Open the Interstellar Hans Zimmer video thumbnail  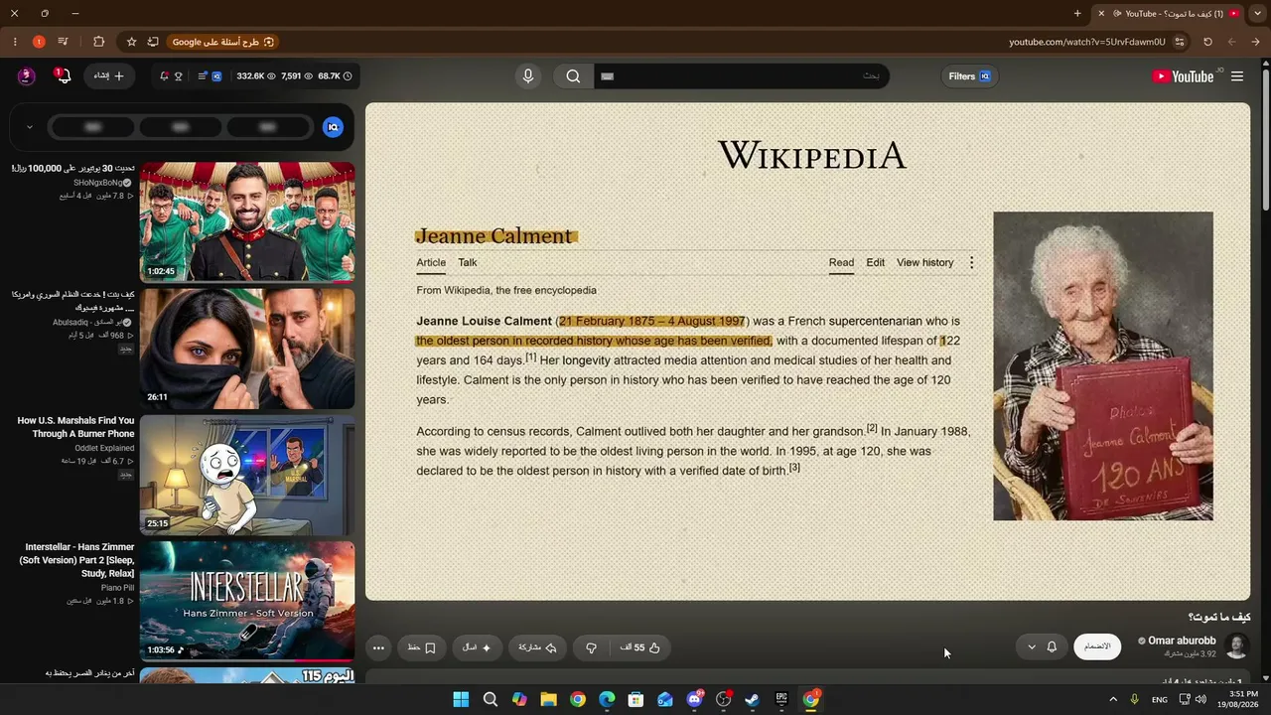(247, 601)
